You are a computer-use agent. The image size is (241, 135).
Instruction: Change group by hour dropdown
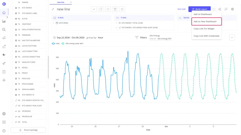point(101,38)
